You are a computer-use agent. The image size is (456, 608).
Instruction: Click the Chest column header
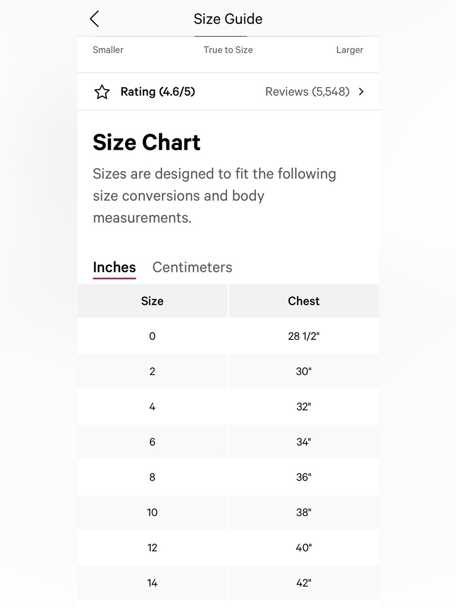(304, 301)
